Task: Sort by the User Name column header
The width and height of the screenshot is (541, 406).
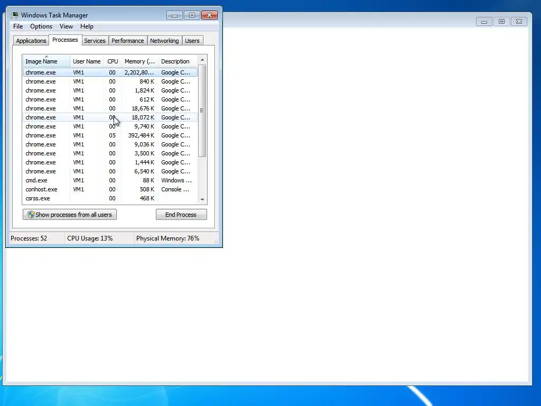Action: [87, 61]
